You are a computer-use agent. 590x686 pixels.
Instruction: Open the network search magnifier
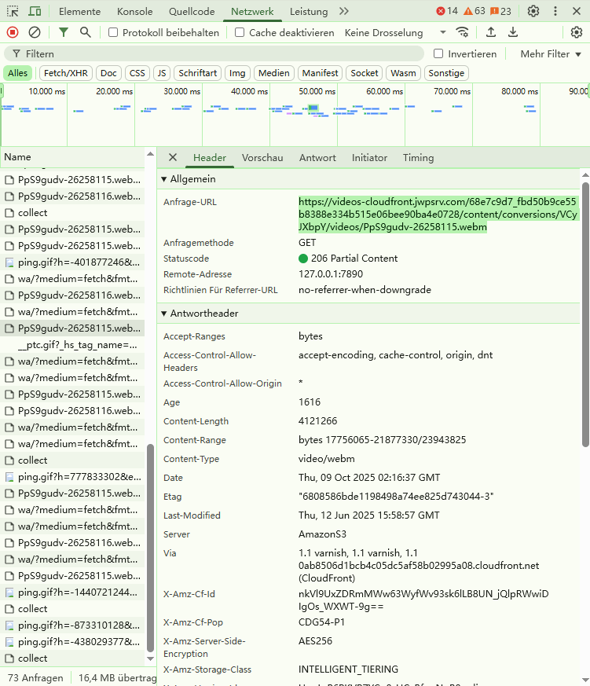tap(85, 32)
